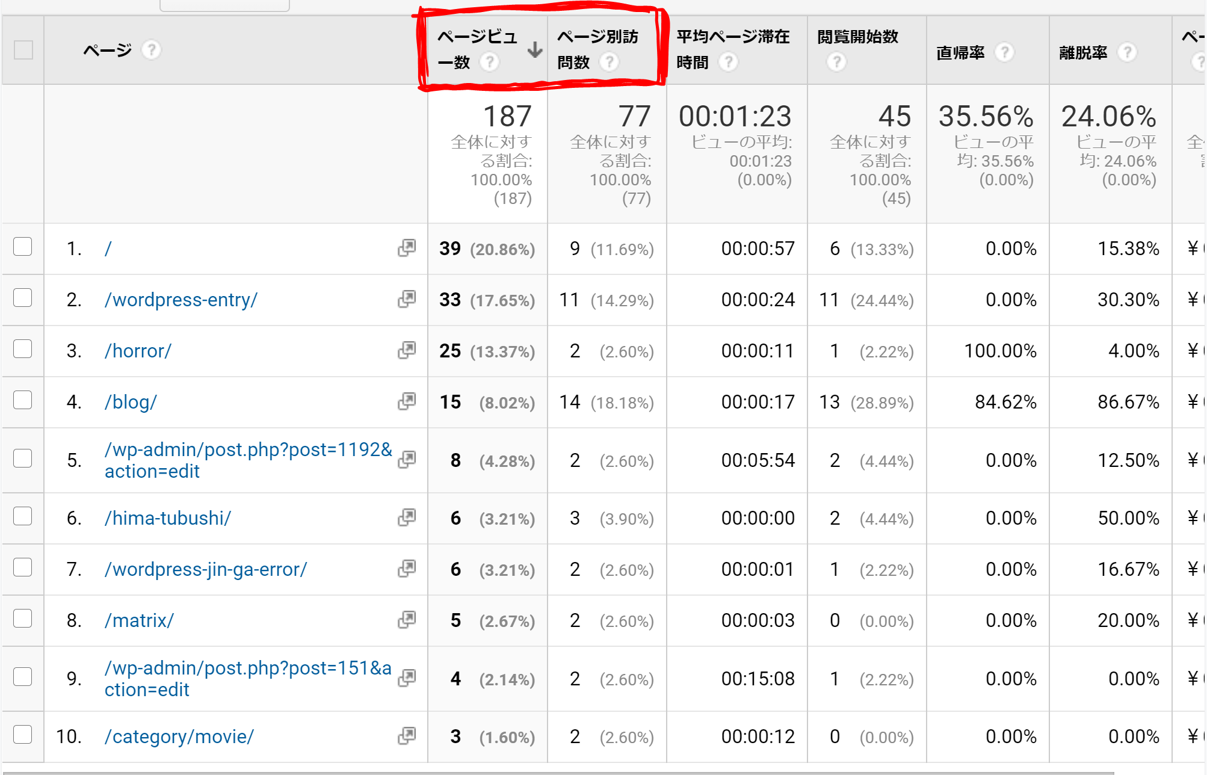This screenshot has height=775, width=1207.
Task: Check row 3 /horror/ checkbox
Action: pos(23,349)
